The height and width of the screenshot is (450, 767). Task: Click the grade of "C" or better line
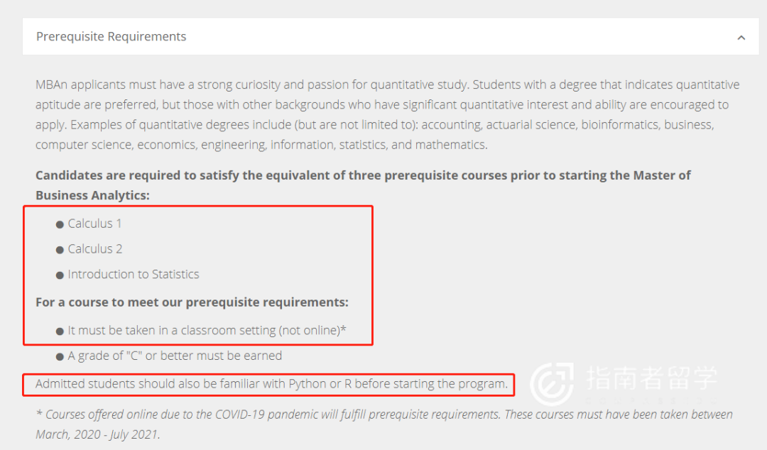point(175,356)
